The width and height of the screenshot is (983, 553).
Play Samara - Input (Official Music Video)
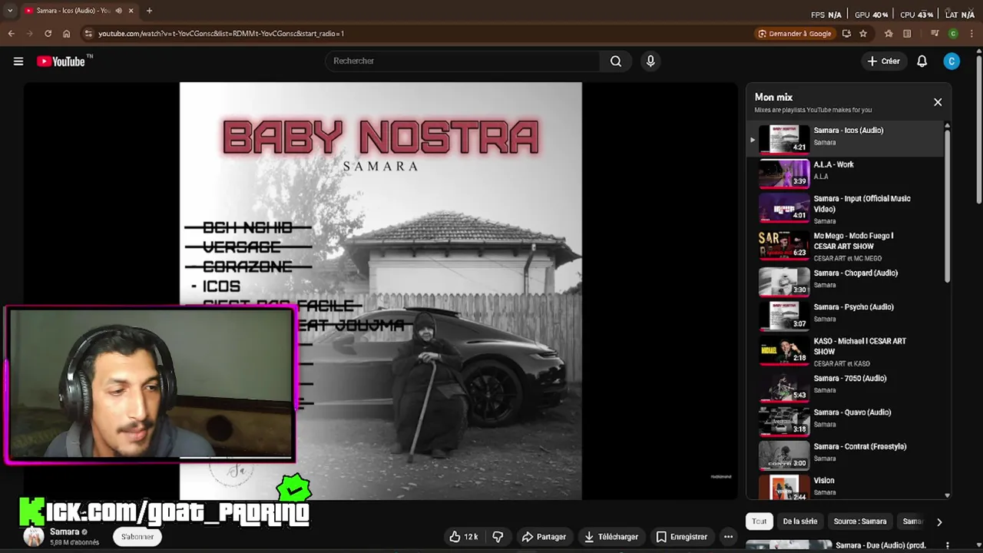pos(845,209)
